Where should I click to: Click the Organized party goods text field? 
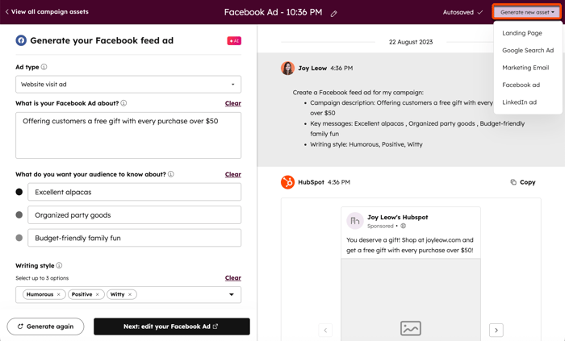pos(134,215)
